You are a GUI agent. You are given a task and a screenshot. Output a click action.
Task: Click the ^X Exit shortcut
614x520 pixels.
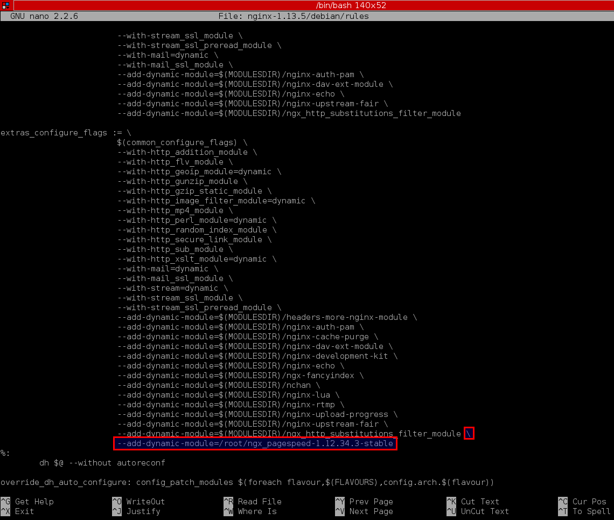point(17,511)
